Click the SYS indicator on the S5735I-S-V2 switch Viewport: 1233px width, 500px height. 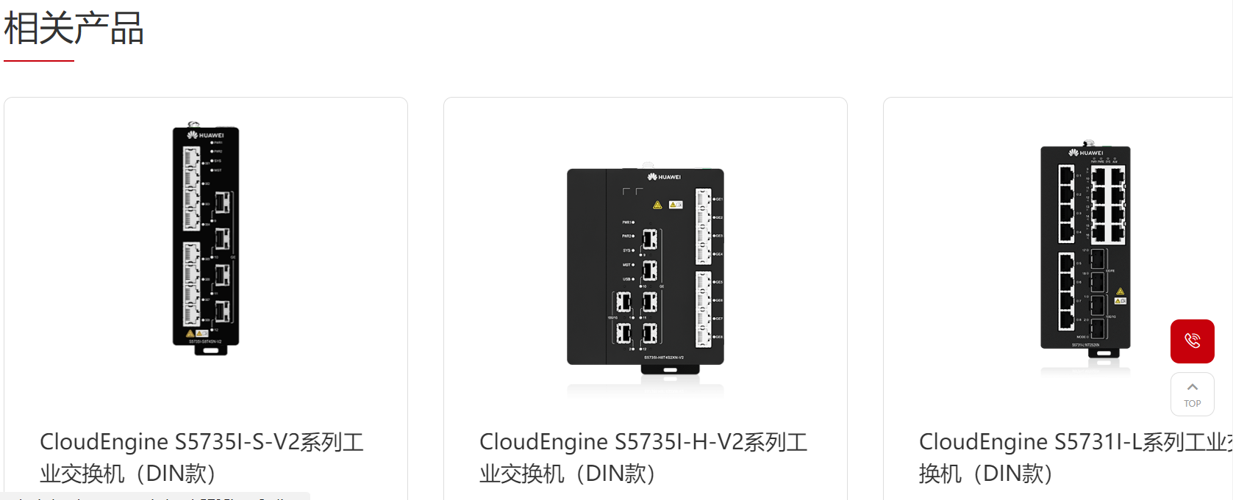(217, 161)
